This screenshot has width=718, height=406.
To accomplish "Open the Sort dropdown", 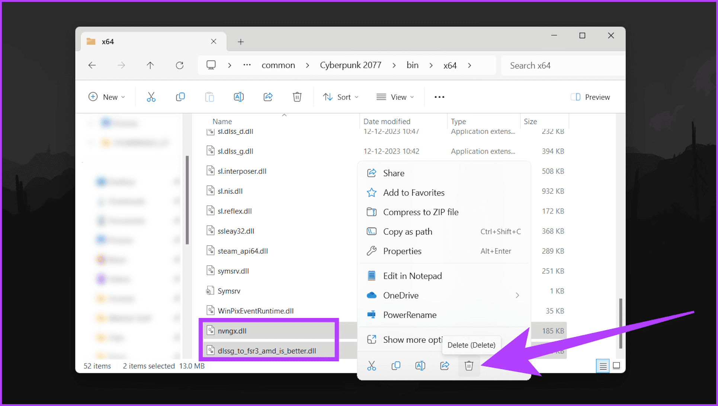I will point(340,97).
